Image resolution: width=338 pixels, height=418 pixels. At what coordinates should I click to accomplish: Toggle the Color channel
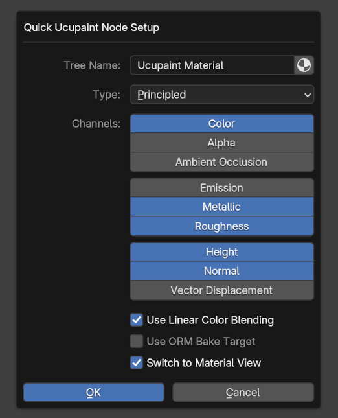pos(221,124)
